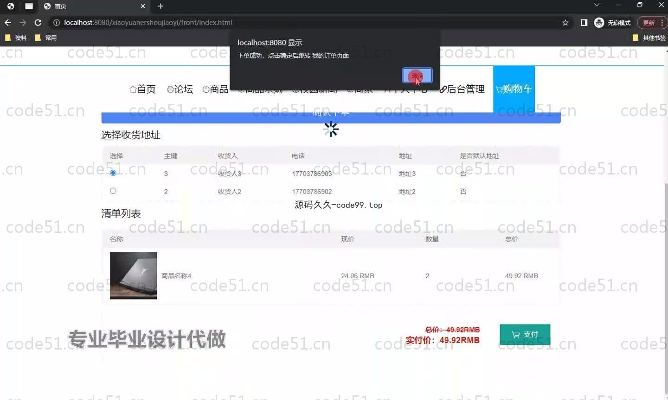Reload the current page
The width and height of the screenshot is (668, 400).
tap(38, 23)
